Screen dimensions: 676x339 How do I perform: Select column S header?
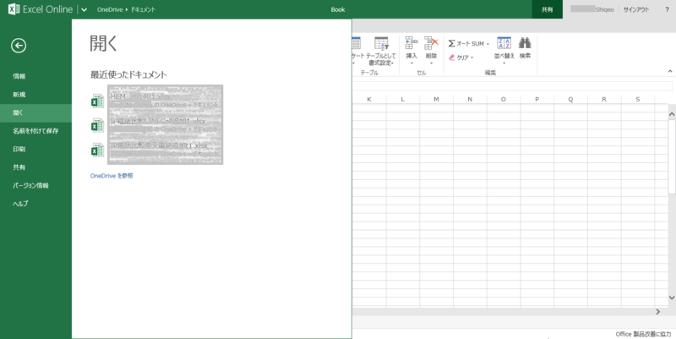click(x=638, y=100)
